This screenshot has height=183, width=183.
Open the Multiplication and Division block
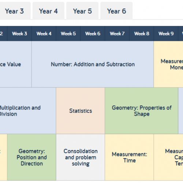pyautogui.click(x=28, y=111)
